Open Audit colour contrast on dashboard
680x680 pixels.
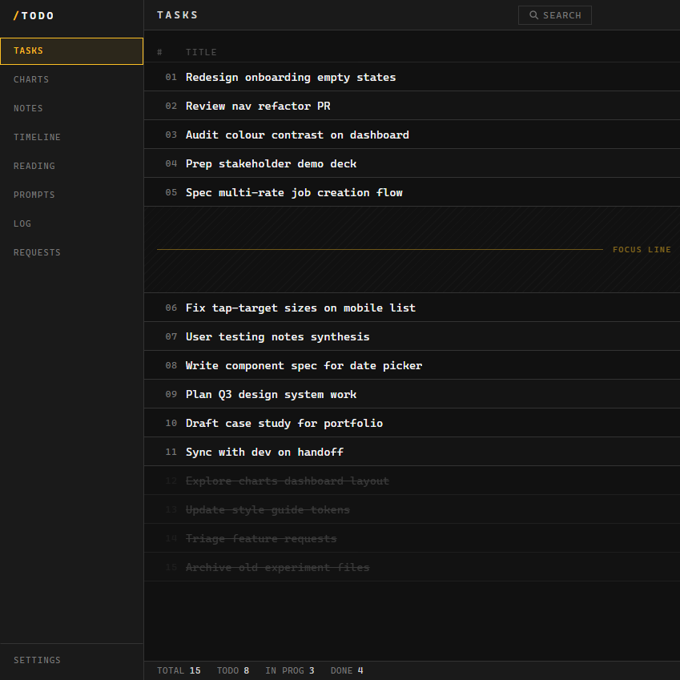[412, 135]
